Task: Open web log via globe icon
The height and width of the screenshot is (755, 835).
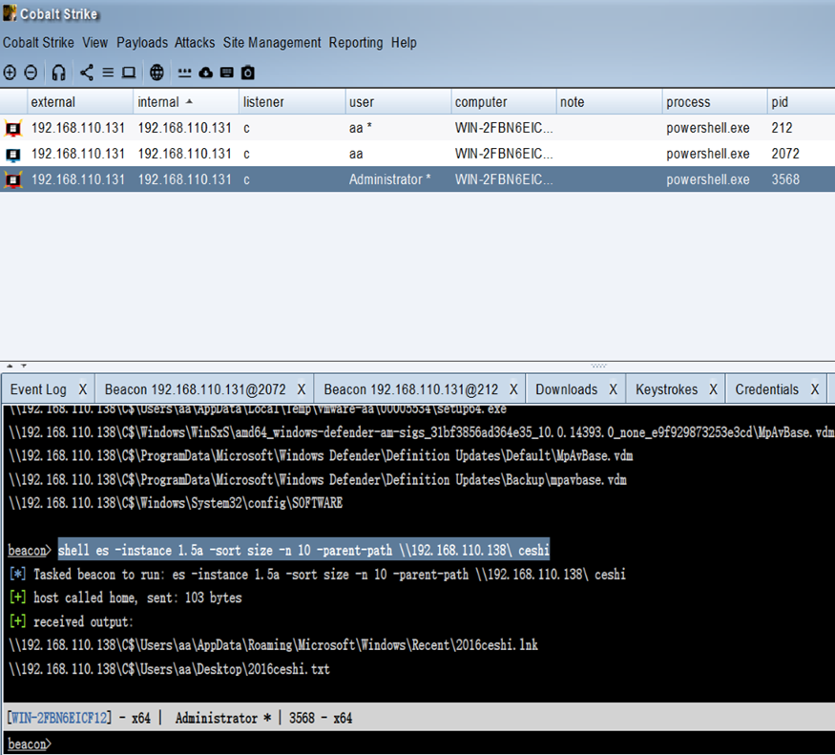Action: pos(157,73)
